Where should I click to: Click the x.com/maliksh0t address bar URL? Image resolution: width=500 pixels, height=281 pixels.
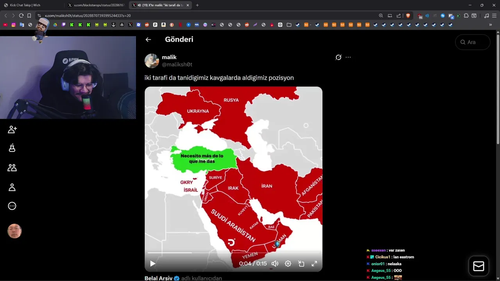[x=87, y=16]
